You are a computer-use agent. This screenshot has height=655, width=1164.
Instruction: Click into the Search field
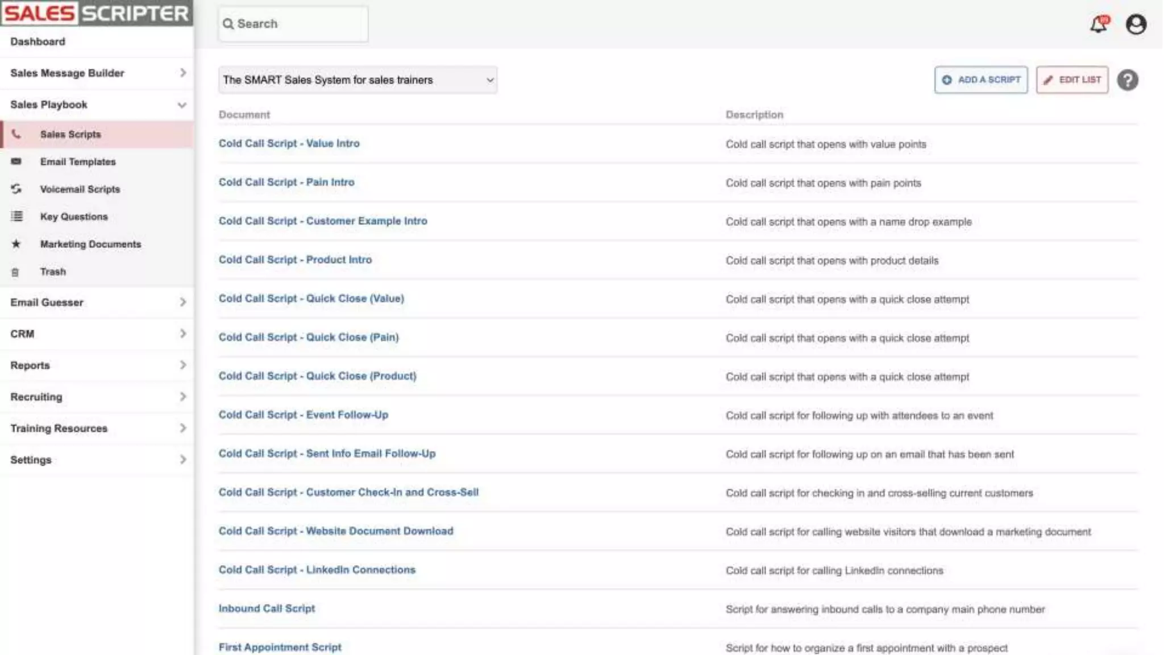click(293, 24)
